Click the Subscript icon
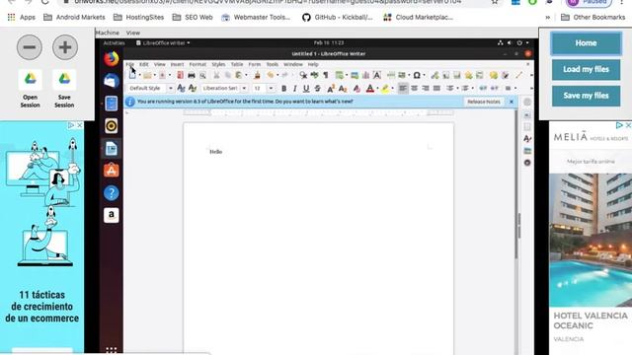Viewport: 632px width, 355px height. pos(343,89)
